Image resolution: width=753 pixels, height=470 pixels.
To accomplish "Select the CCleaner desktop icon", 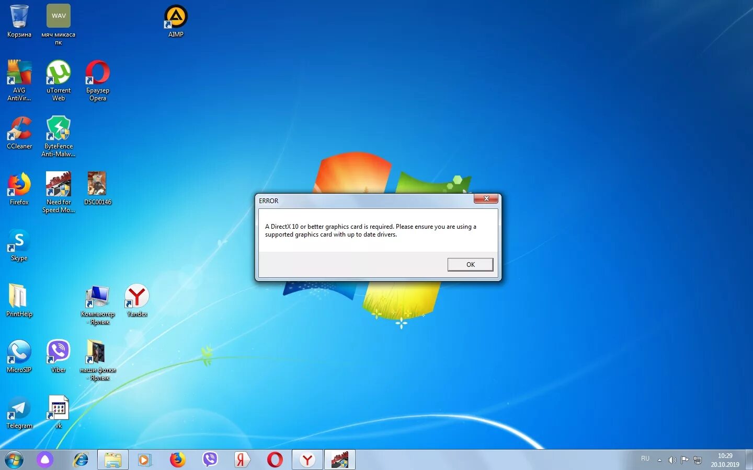I will point(19,133).
